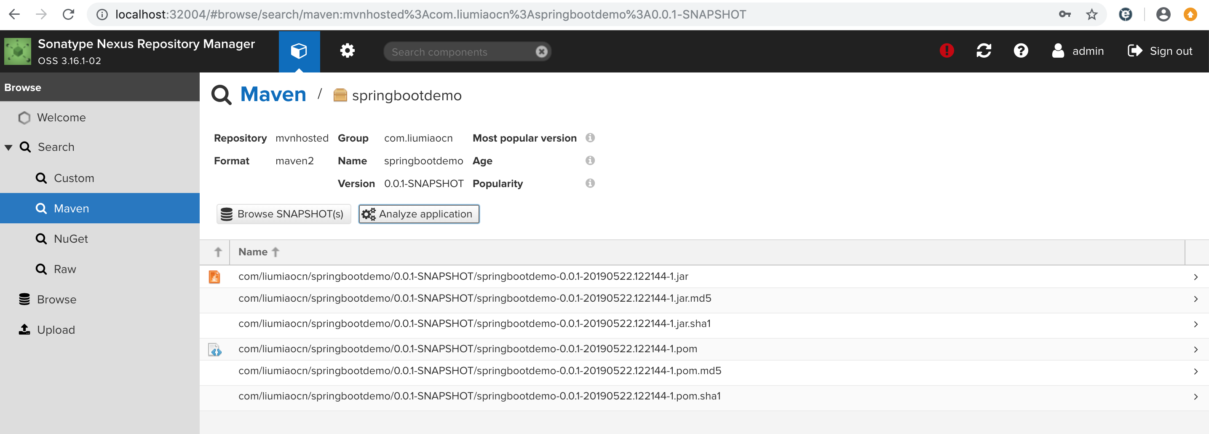Open Nexus help via the question mark icon
Screen dimensions: 1209x434
[x=1021, y=51]
